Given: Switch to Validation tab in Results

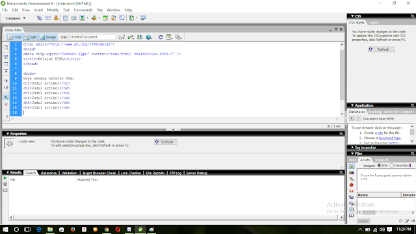Looking at the screenshot, I should pyautogui.click(x=70, y=173).
